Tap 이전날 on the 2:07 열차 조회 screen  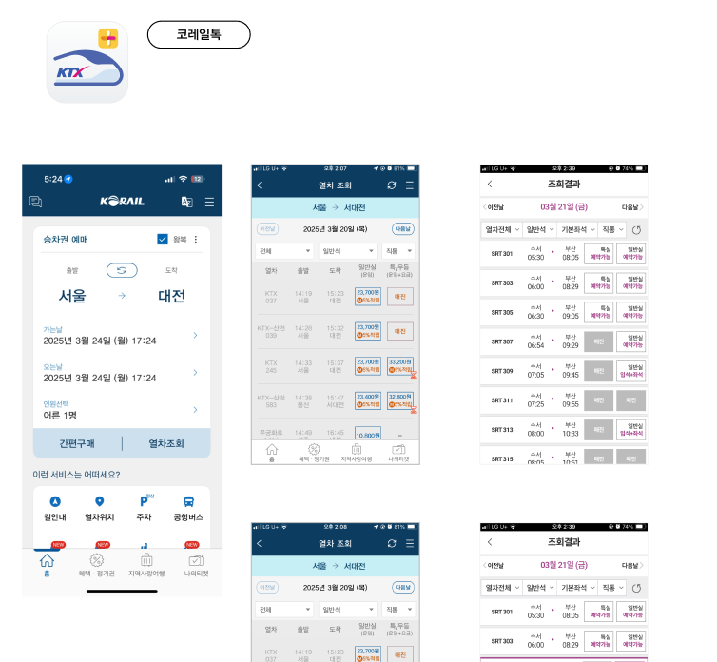click(267, 228)
